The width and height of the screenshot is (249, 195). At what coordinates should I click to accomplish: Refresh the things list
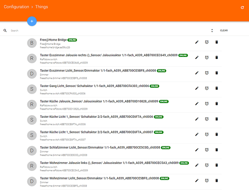click(x=242, y=7)
